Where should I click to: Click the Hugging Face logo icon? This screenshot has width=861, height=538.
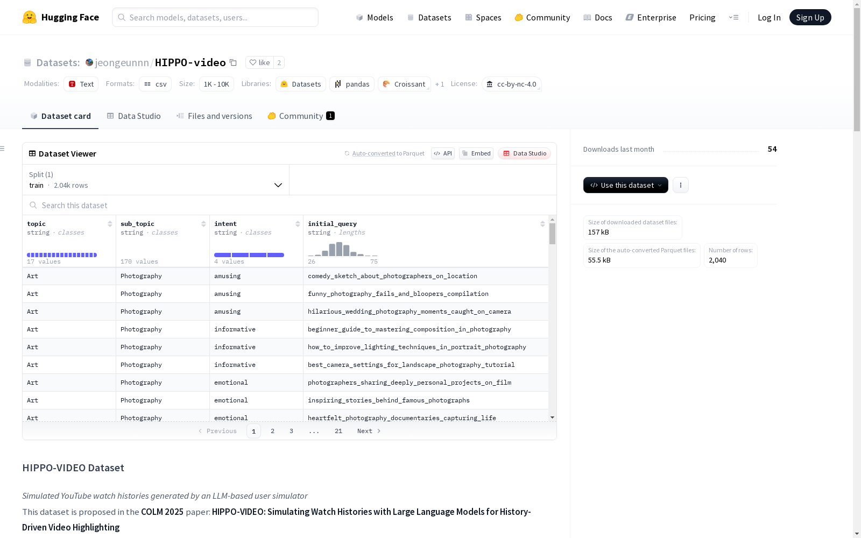[x=30, y=17]
